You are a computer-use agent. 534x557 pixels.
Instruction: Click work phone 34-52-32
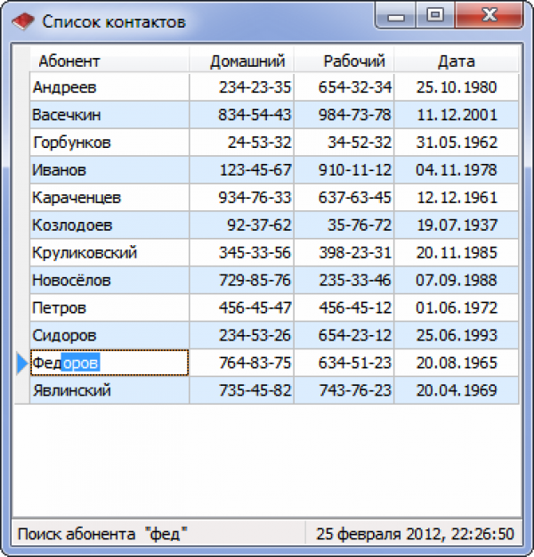click(x=344, y=142)
